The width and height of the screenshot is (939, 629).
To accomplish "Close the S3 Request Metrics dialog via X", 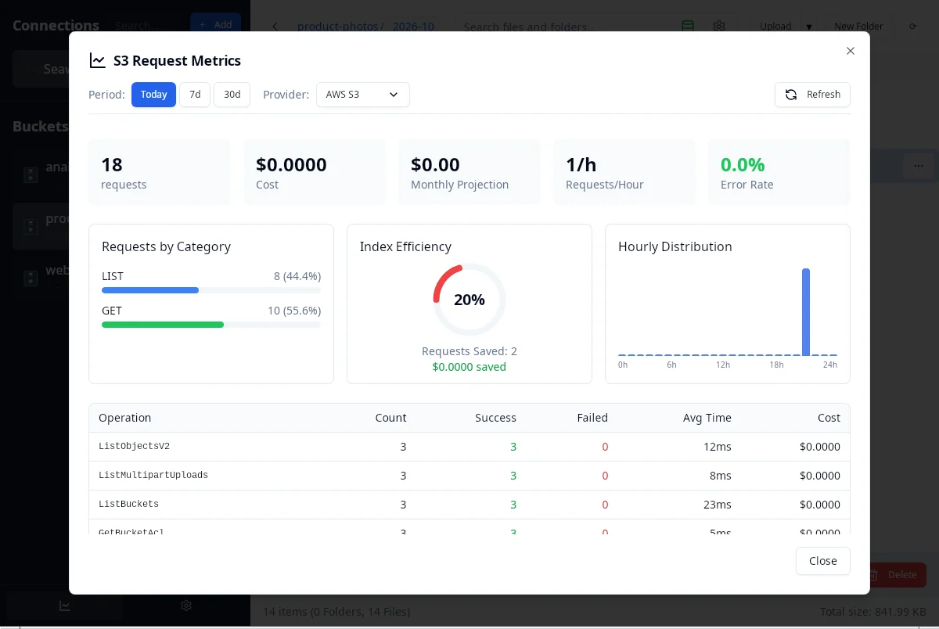I will pyautogui.click(x=851, y=51).
